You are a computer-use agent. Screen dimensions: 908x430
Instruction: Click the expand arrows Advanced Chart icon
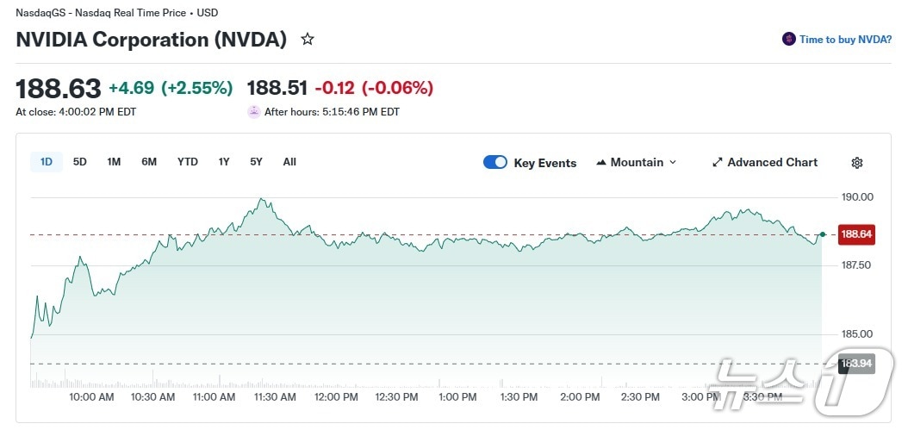point(717,163)
